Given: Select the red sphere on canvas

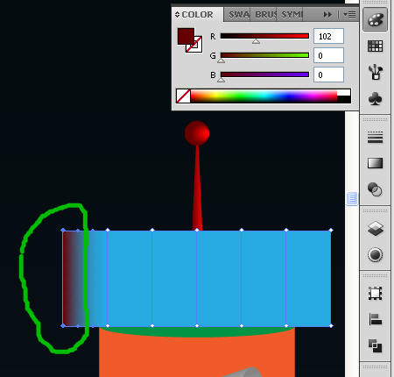Looking at the screenshot, I should coord(197,133).
